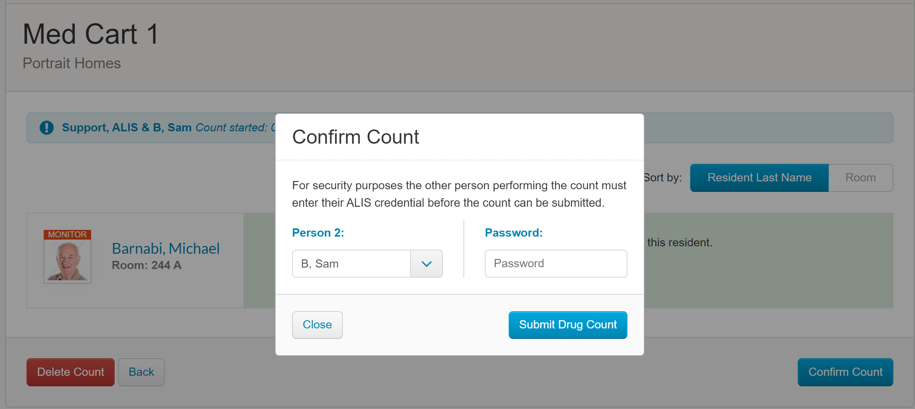Click the Password label text
Viewport: 915px width, 409px height.
pyautogui.click(x=514, y=233)
